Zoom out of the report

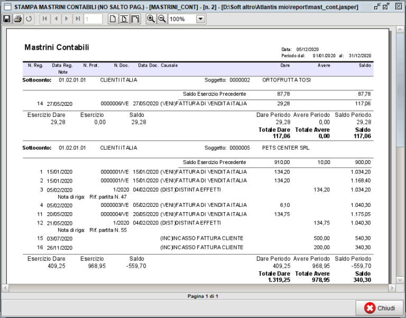[162, 19]
